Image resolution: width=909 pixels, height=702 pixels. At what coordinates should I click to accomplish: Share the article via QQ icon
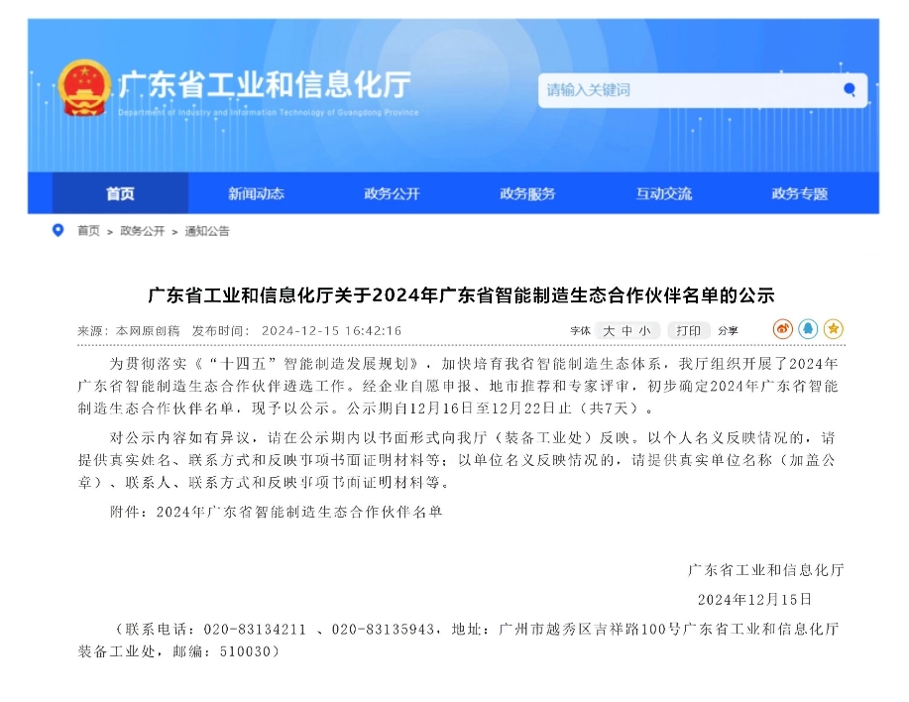808,329
